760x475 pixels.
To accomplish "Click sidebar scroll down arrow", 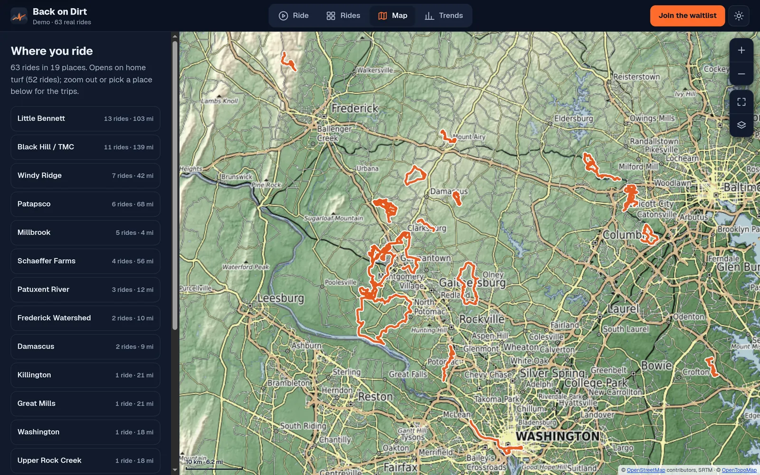I will 175,470.
